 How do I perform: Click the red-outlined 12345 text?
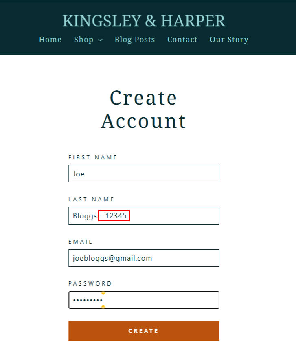coord(114,216)
